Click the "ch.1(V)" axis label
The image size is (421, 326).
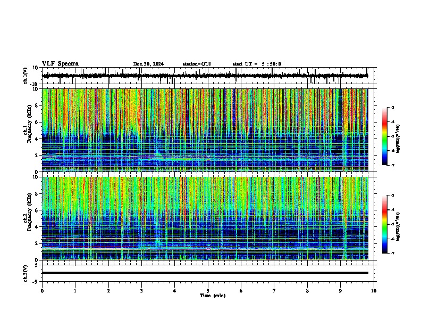(26, 76)
